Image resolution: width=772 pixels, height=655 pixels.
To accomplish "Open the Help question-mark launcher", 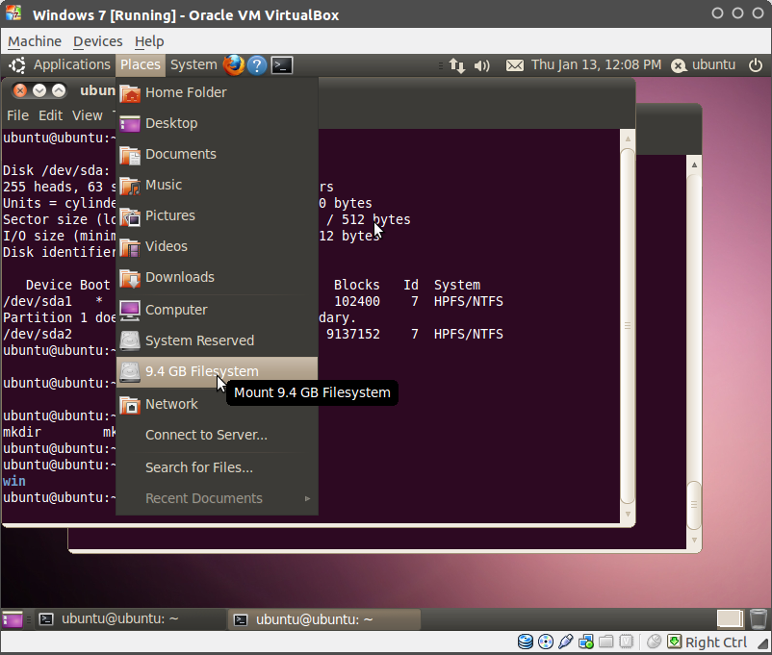I will 256,65.
